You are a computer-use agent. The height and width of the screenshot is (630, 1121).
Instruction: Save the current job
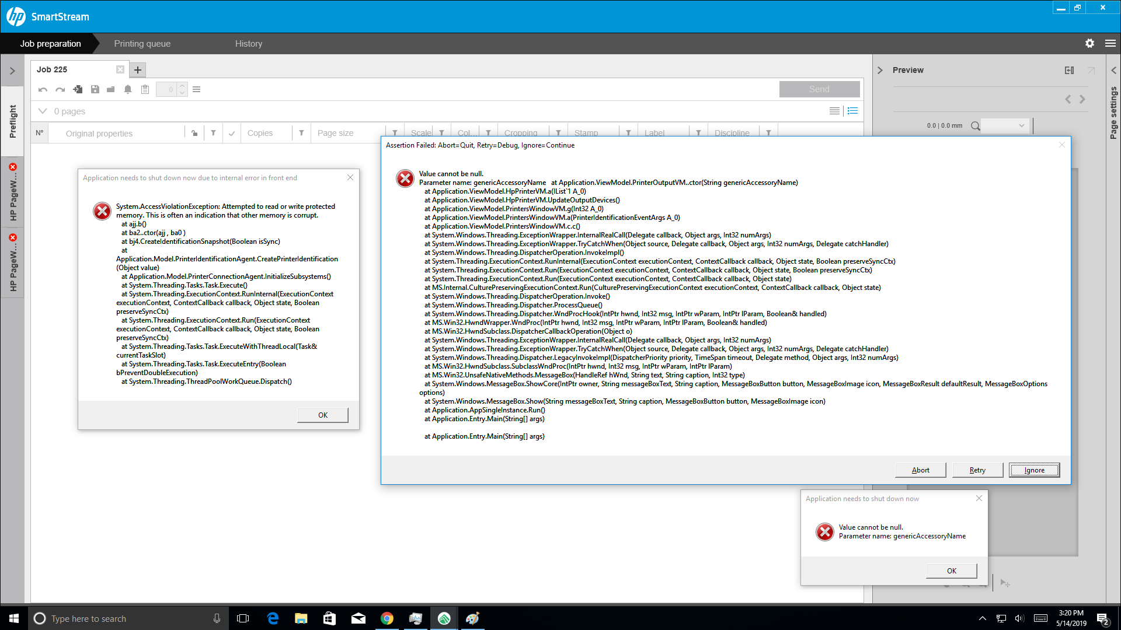[95, 89]
